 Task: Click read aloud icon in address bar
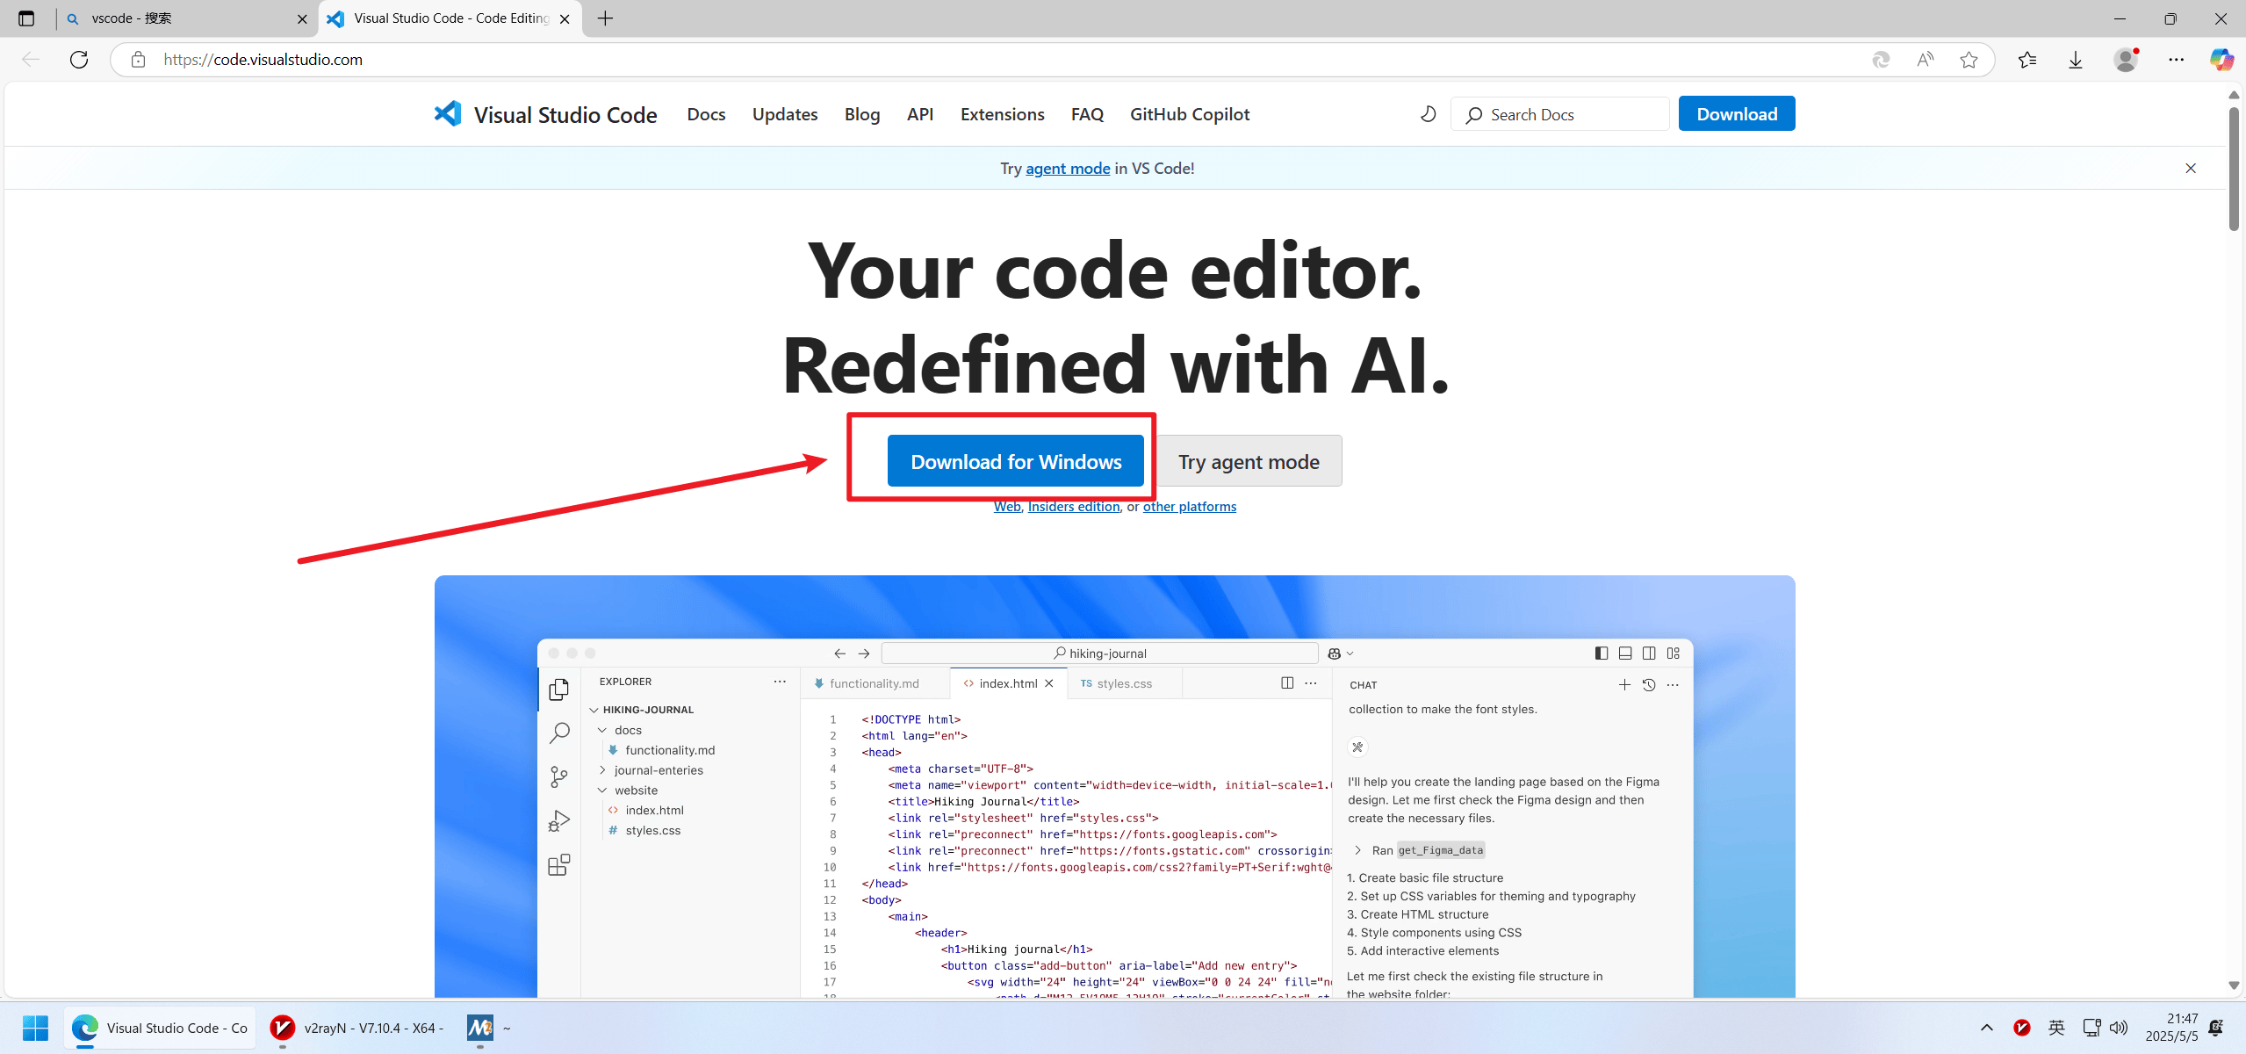(1925, 60)
